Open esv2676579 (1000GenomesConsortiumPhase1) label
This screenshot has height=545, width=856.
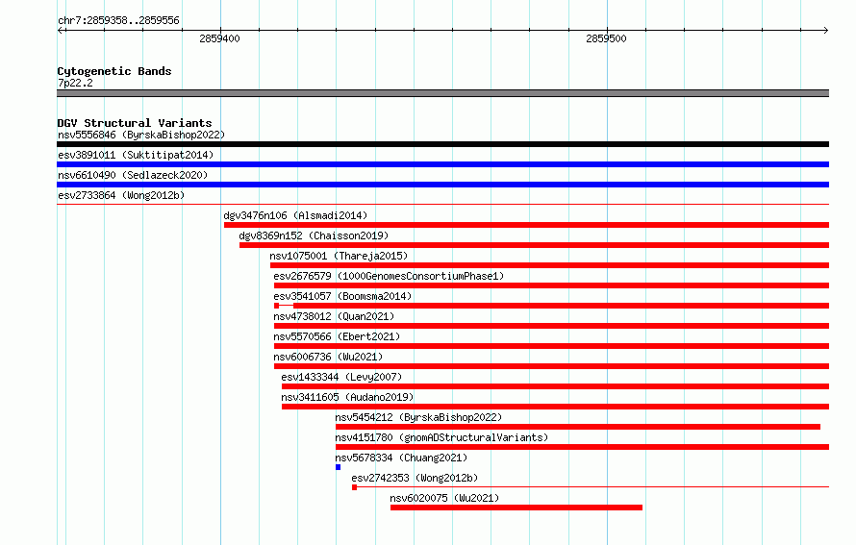click(389, 276)
